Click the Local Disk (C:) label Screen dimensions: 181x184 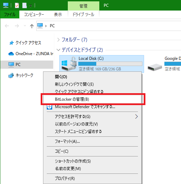point(91,58)
